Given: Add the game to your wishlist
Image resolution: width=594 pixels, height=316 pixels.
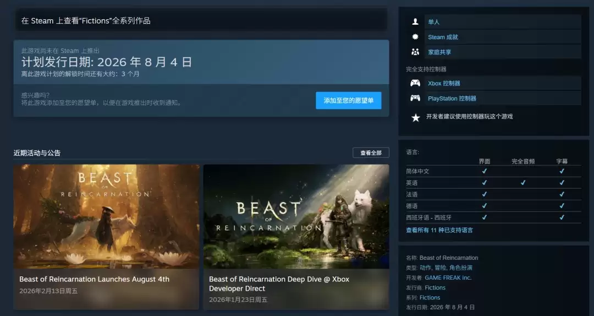Looking at the screenshot, I should [x=348, y=101].
